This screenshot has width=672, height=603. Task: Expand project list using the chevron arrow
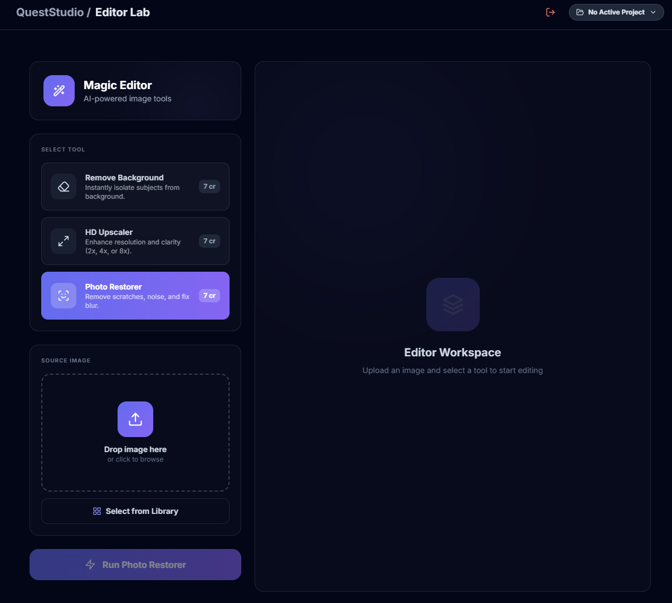coord(653,12)
